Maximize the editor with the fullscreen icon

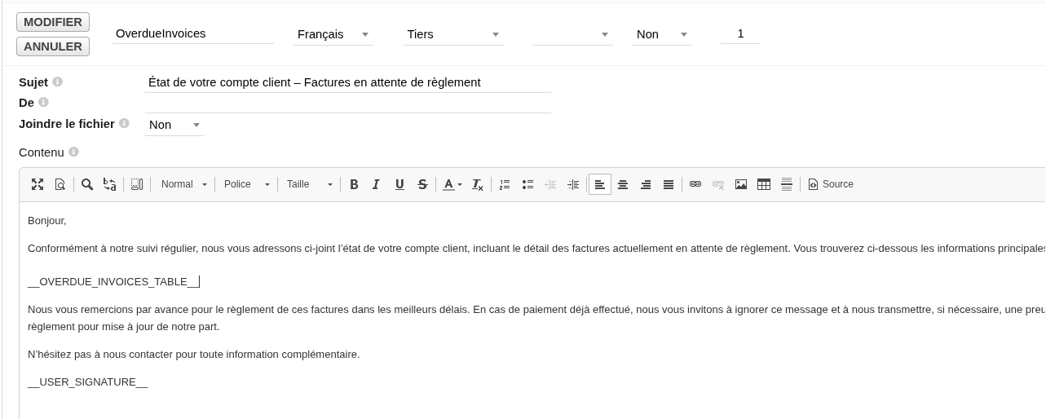[38, 184]
